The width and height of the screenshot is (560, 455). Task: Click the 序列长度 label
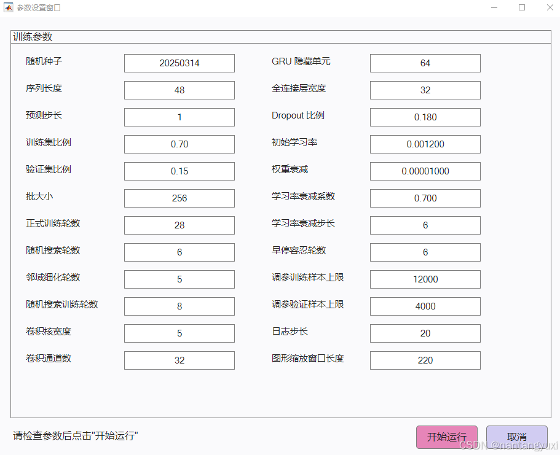click(44, 88)
